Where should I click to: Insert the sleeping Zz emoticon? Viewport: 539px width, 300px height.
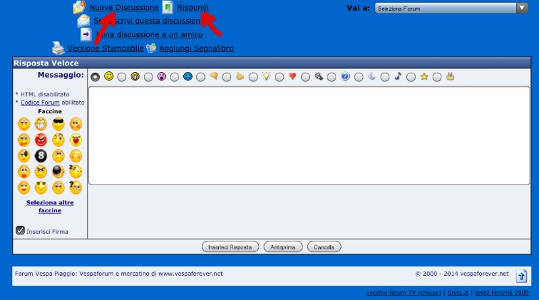pos(75,171)
